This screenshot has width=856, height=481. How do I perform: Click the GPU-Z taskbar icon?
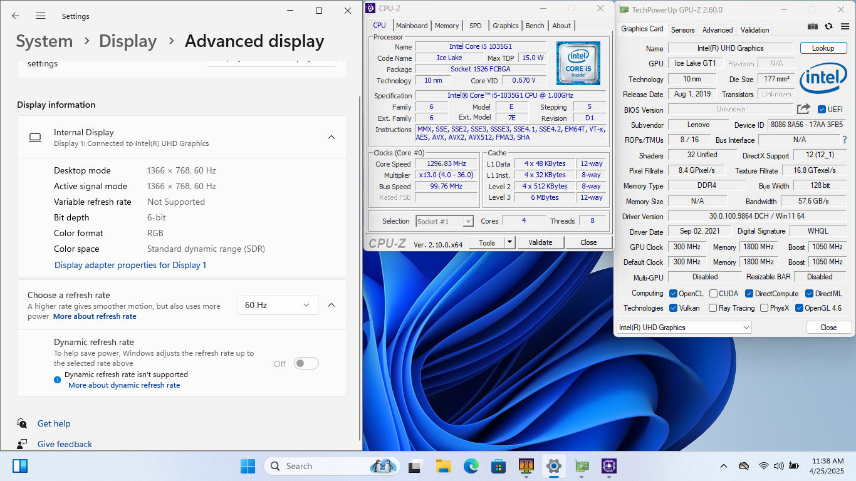tap(581, 466)
